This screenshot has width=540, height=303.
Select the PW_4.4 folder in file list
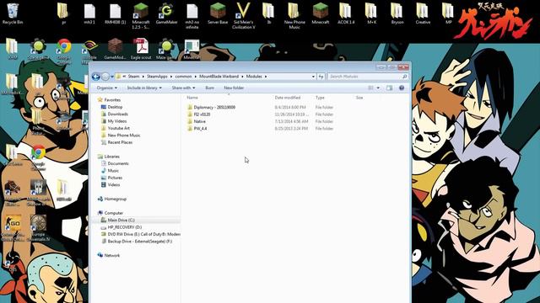click(x=197, y=129)
